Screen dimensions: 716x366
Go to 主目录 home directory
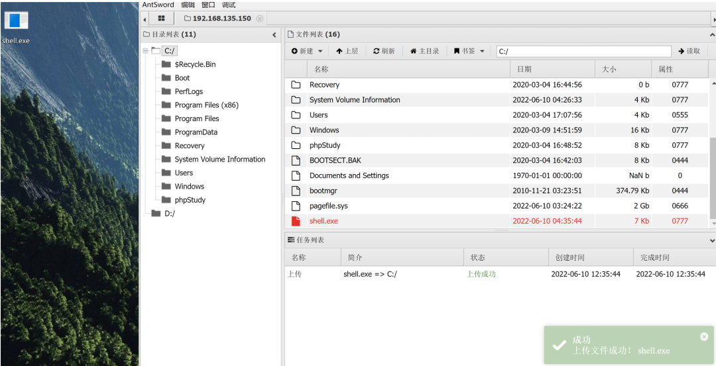coord(425,51)
